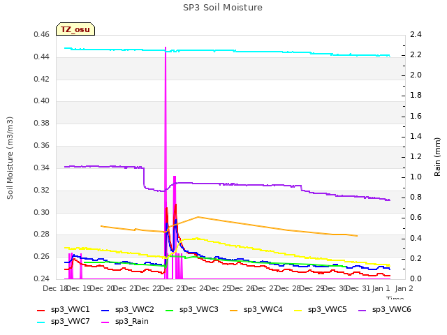Click the 0.40 left axis tick label
447x335 pixels.
[x=42, y=101]
